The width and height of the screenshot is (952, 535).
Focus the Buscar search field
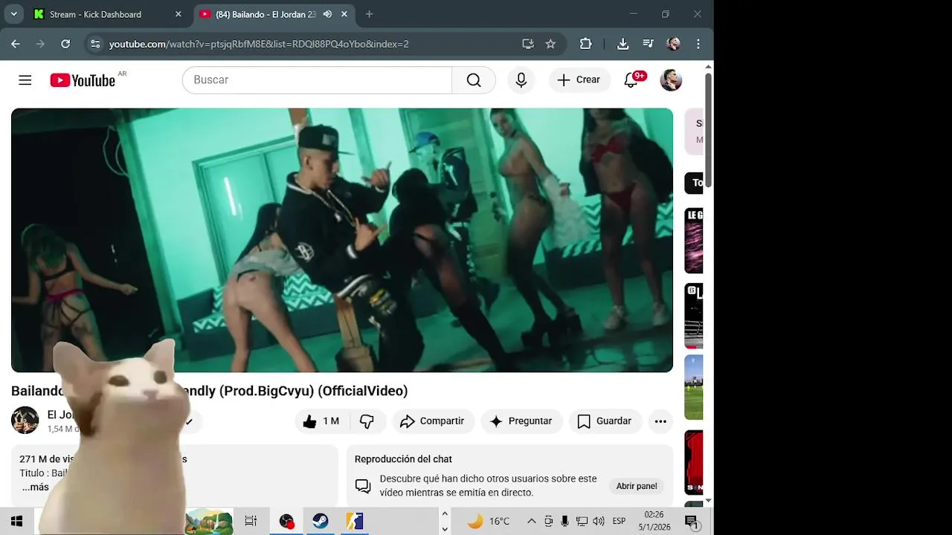click(317, 80)
